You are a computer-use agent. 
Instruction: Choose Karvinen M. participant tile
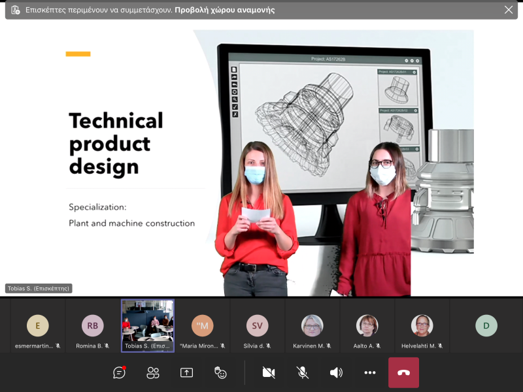[312, 325]
